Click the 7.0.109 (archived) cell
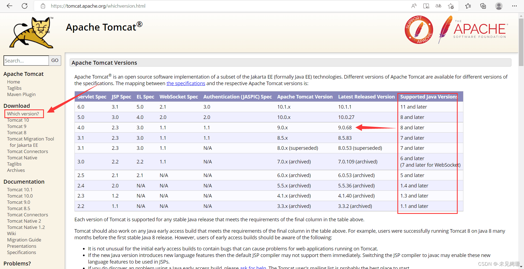Viewport: 524px width, 269px height. pos(358,162)
